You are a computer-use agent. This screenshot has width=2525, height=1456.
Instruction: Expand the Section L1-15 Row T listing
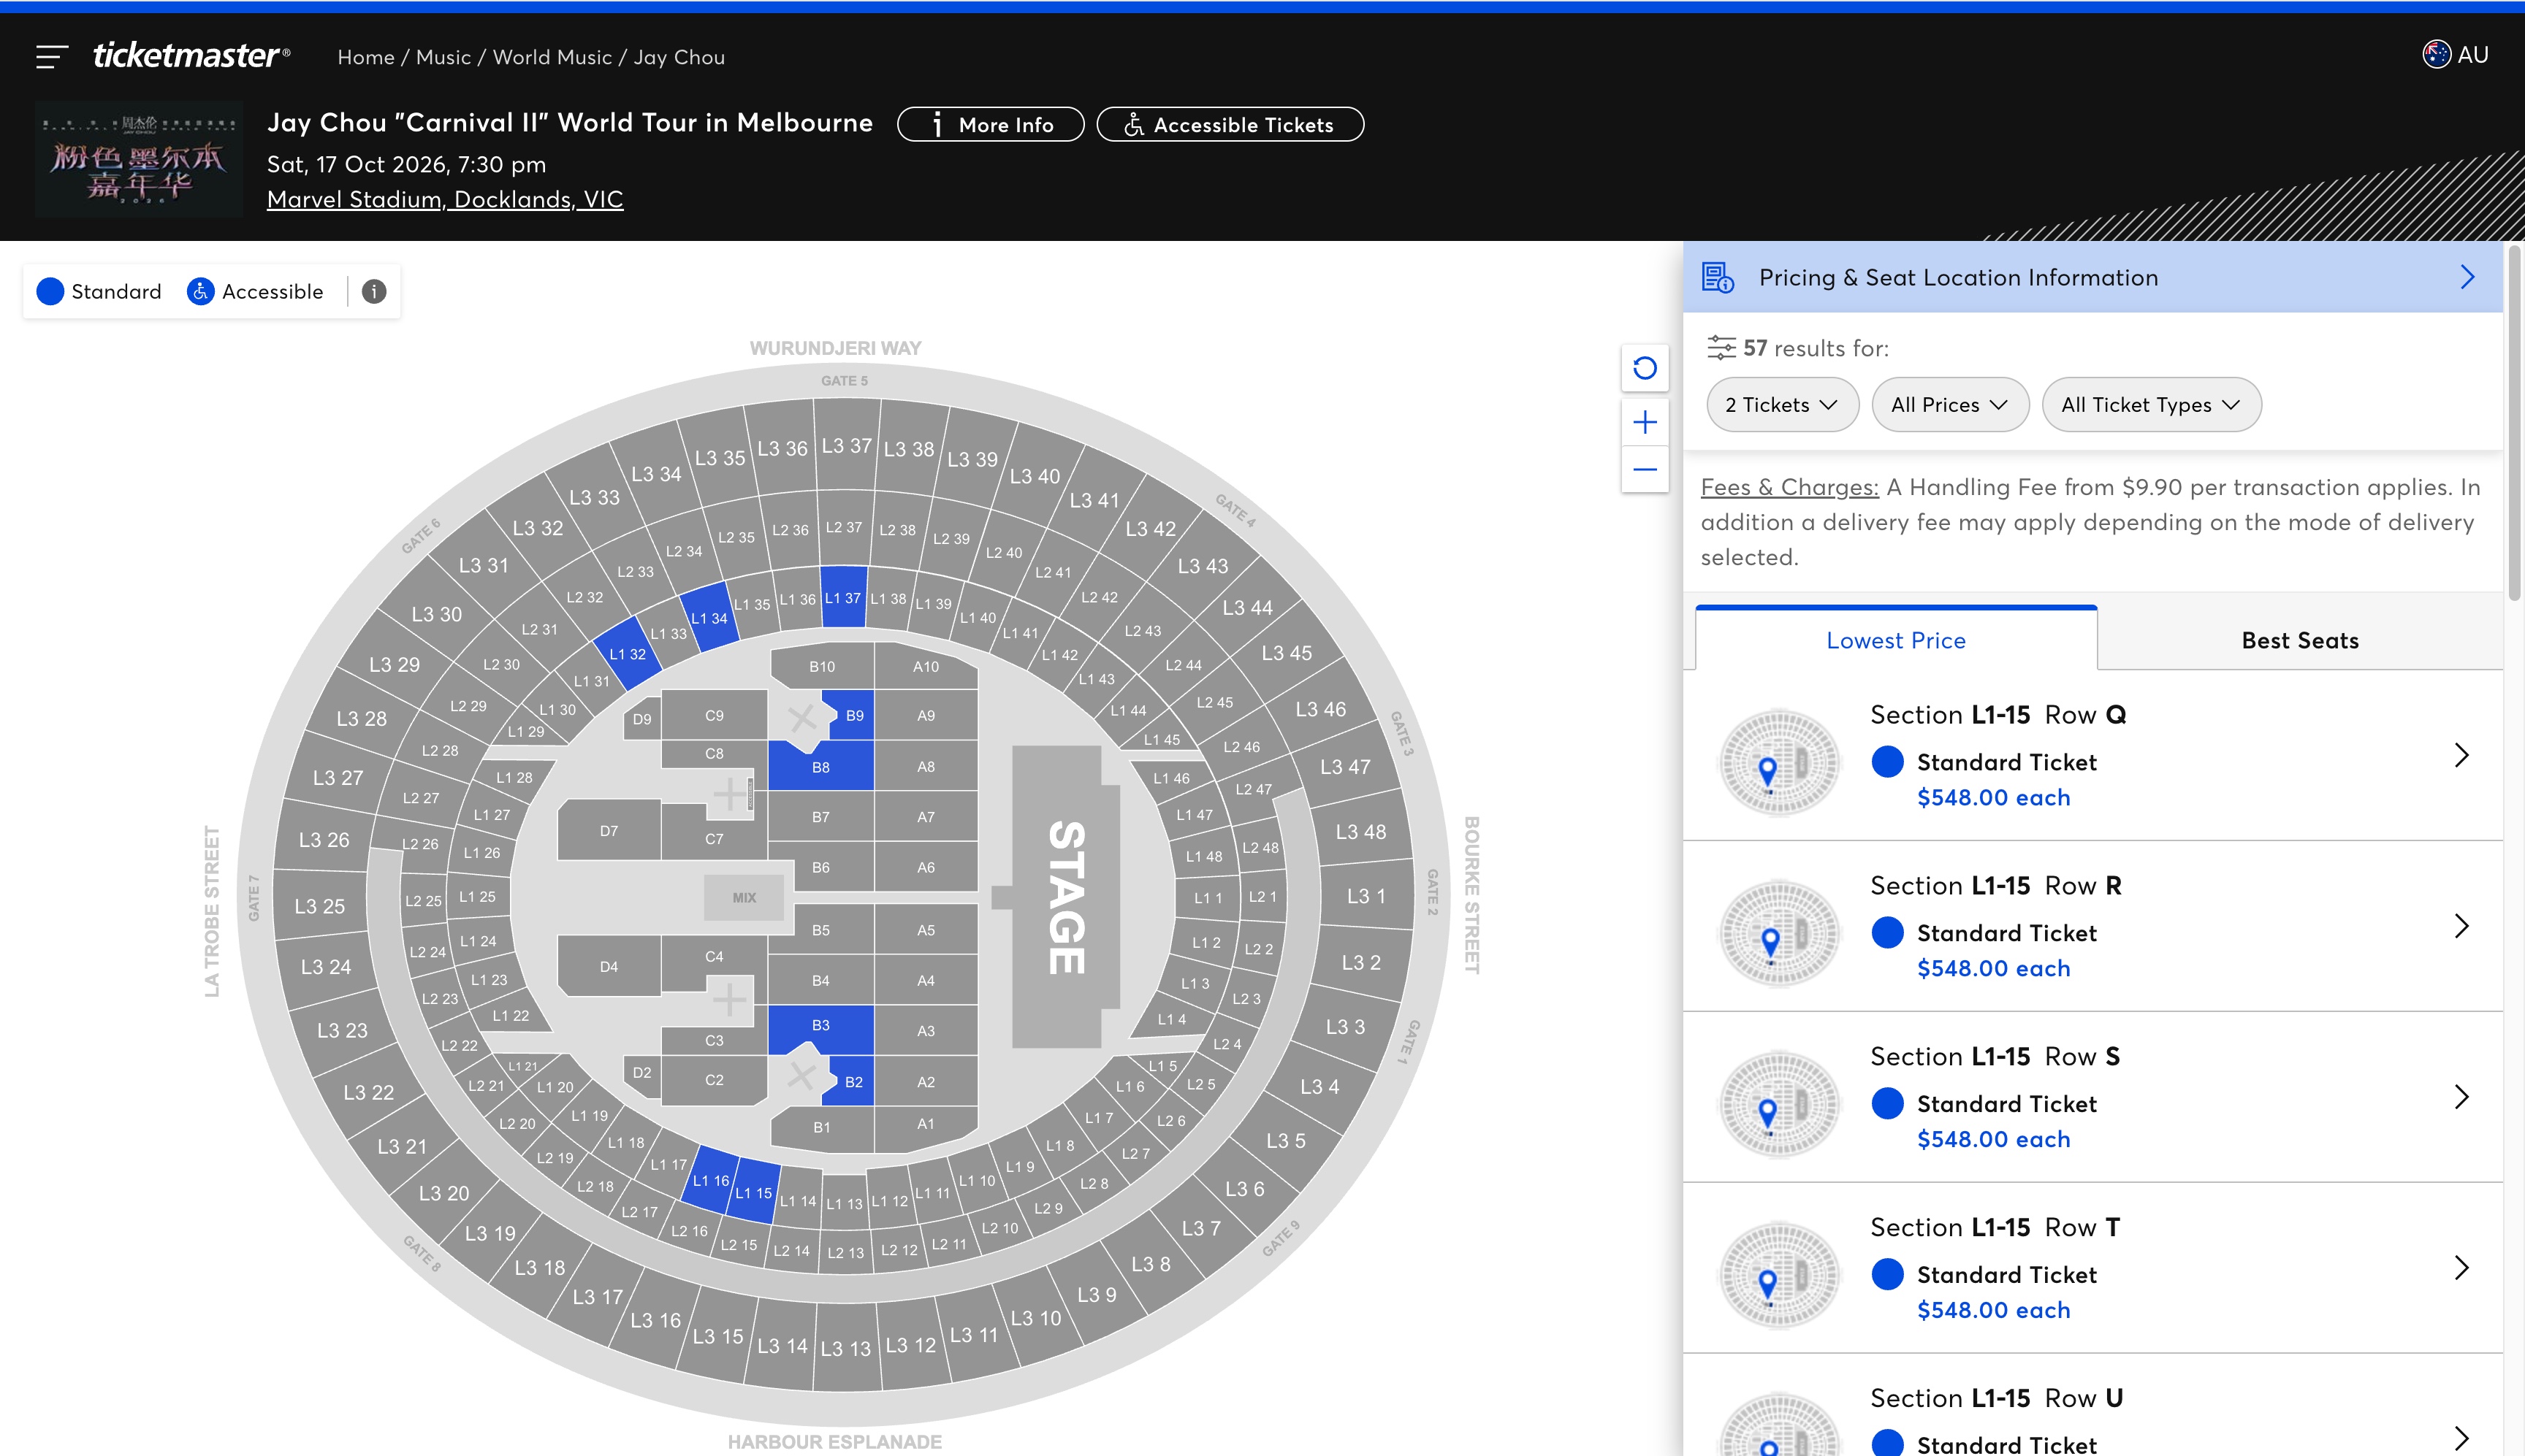(2462, 1268)
